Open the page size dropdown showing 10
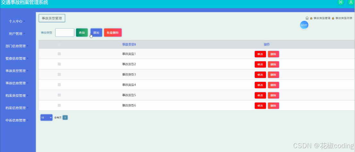The width and height of the screenshot is (355, 152). [46, 118]
